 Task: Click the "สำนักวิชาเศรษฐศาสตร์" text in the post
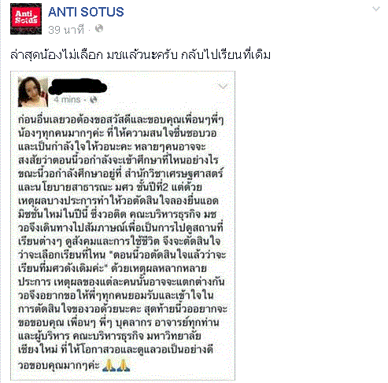pyautogui.click(x=174, y=174)
